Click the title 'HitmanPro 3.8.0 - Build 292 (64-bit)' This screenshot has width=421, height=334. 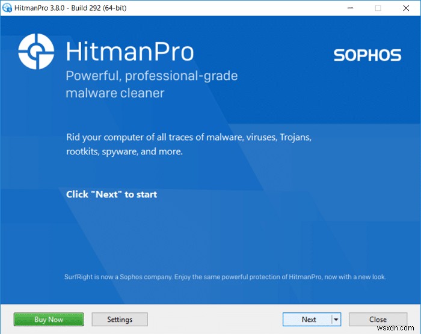point(70,8)
